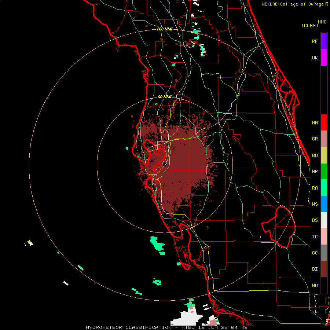
Task: Click the ND legend label
Action: (315, 286)
